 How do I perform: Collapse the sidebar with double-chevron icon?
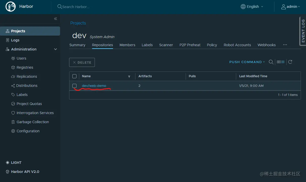point(55,19)
